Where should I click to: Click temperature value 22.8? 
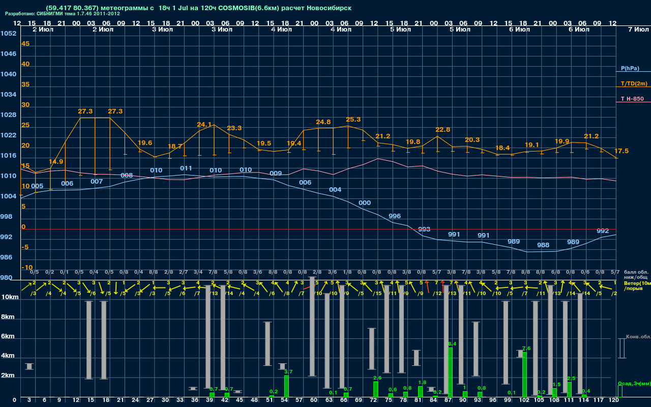443,130
